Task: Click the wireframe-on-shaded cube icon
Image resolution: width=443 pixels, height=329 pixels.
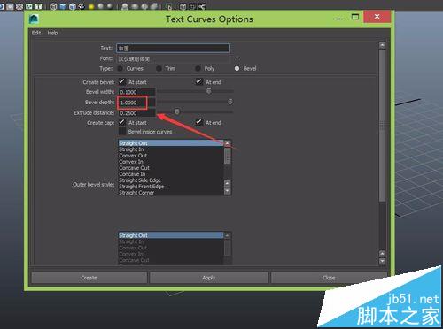Action: pos(73,6)
